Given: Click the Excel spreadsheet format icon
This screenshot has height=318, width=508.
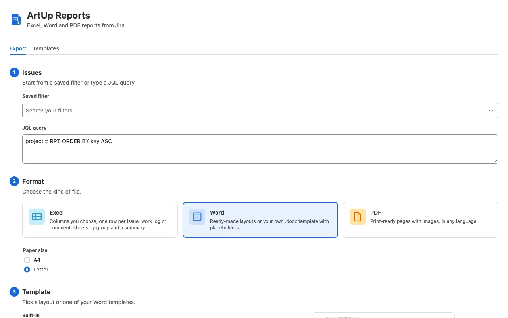Looking at the screenshot, I should pyautogui.click(x=37, y=217).
